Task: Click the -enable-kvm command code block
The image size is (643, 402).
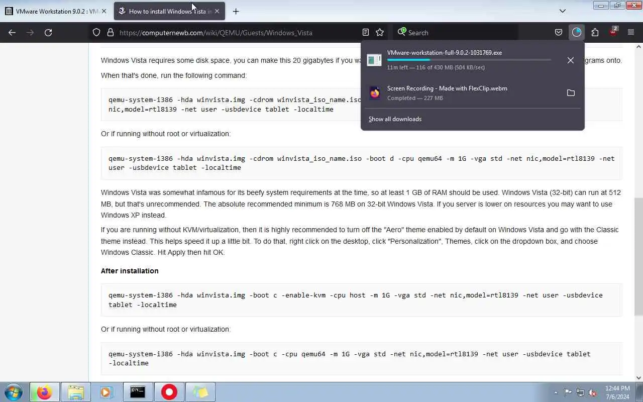Action: (x=361, y=300)
